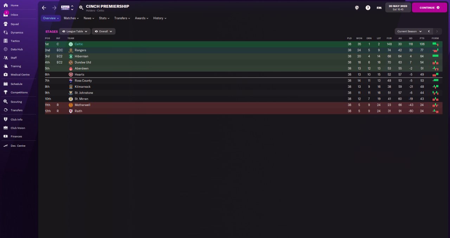Open the Medical Centre icon

point(6,74)
